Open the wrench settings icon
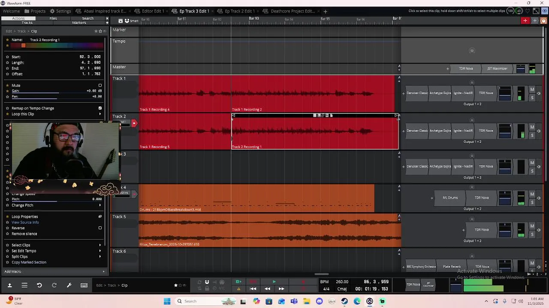 [x=69, y=285]
